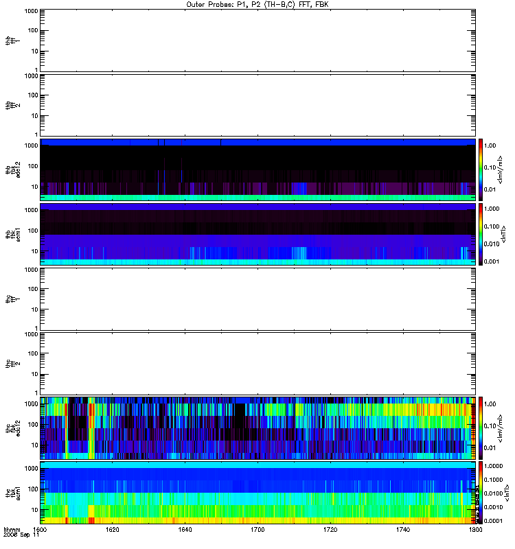515x549 pixels.
Task: Click the thb fff 2 panel label
Action: (12, 106)
